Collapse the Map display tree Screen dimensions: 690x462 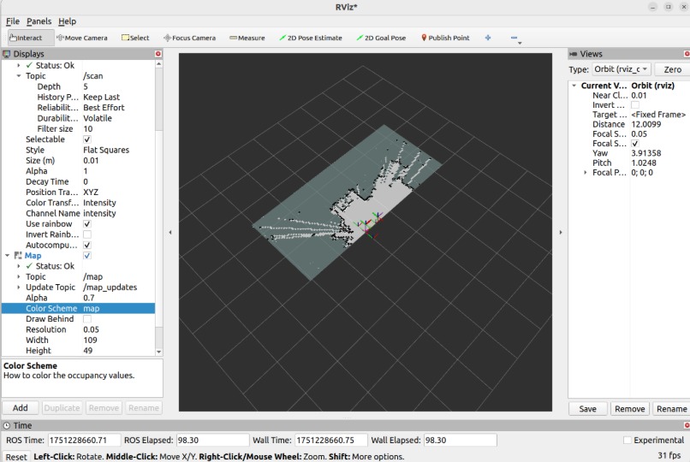pos(7,256)
